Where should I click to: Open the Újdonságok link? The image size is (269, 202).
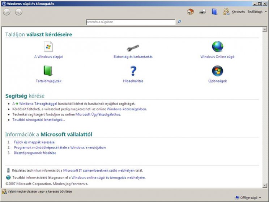218,81
